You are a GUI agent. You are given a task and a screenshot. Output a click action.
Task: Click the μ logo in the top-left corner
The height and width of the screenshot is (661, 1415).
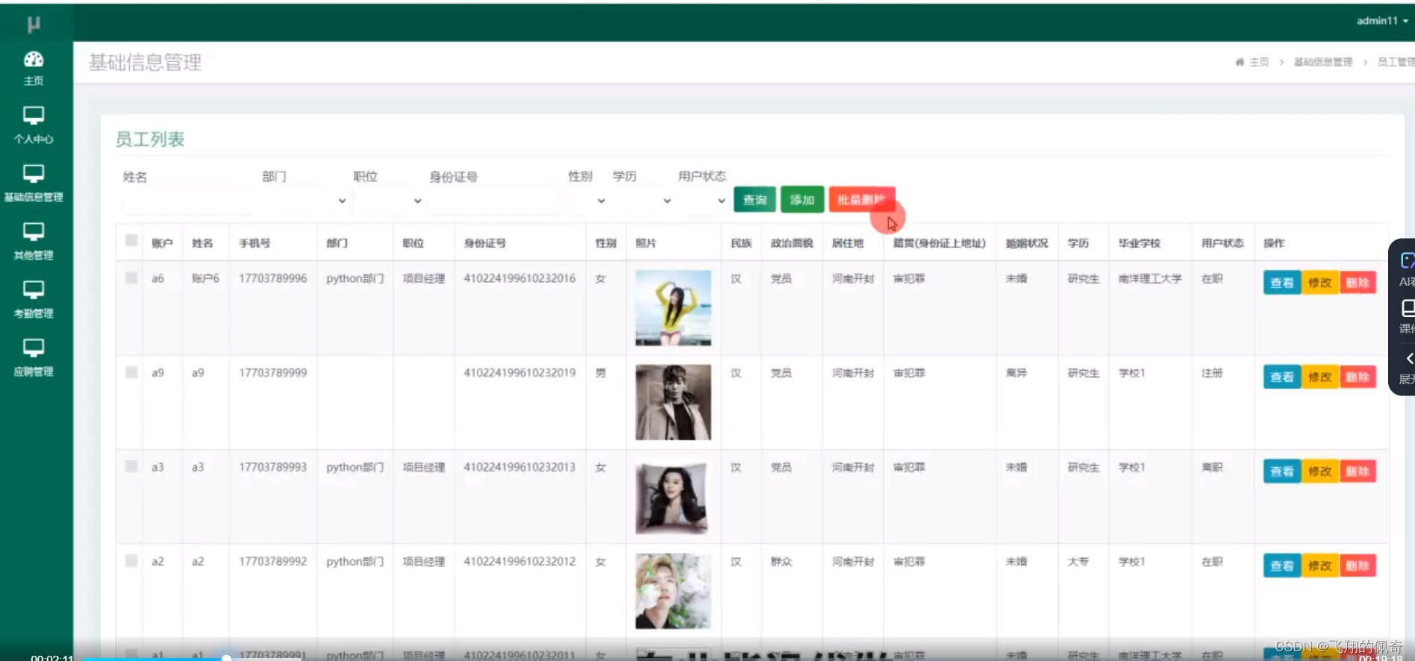point(34,24)
